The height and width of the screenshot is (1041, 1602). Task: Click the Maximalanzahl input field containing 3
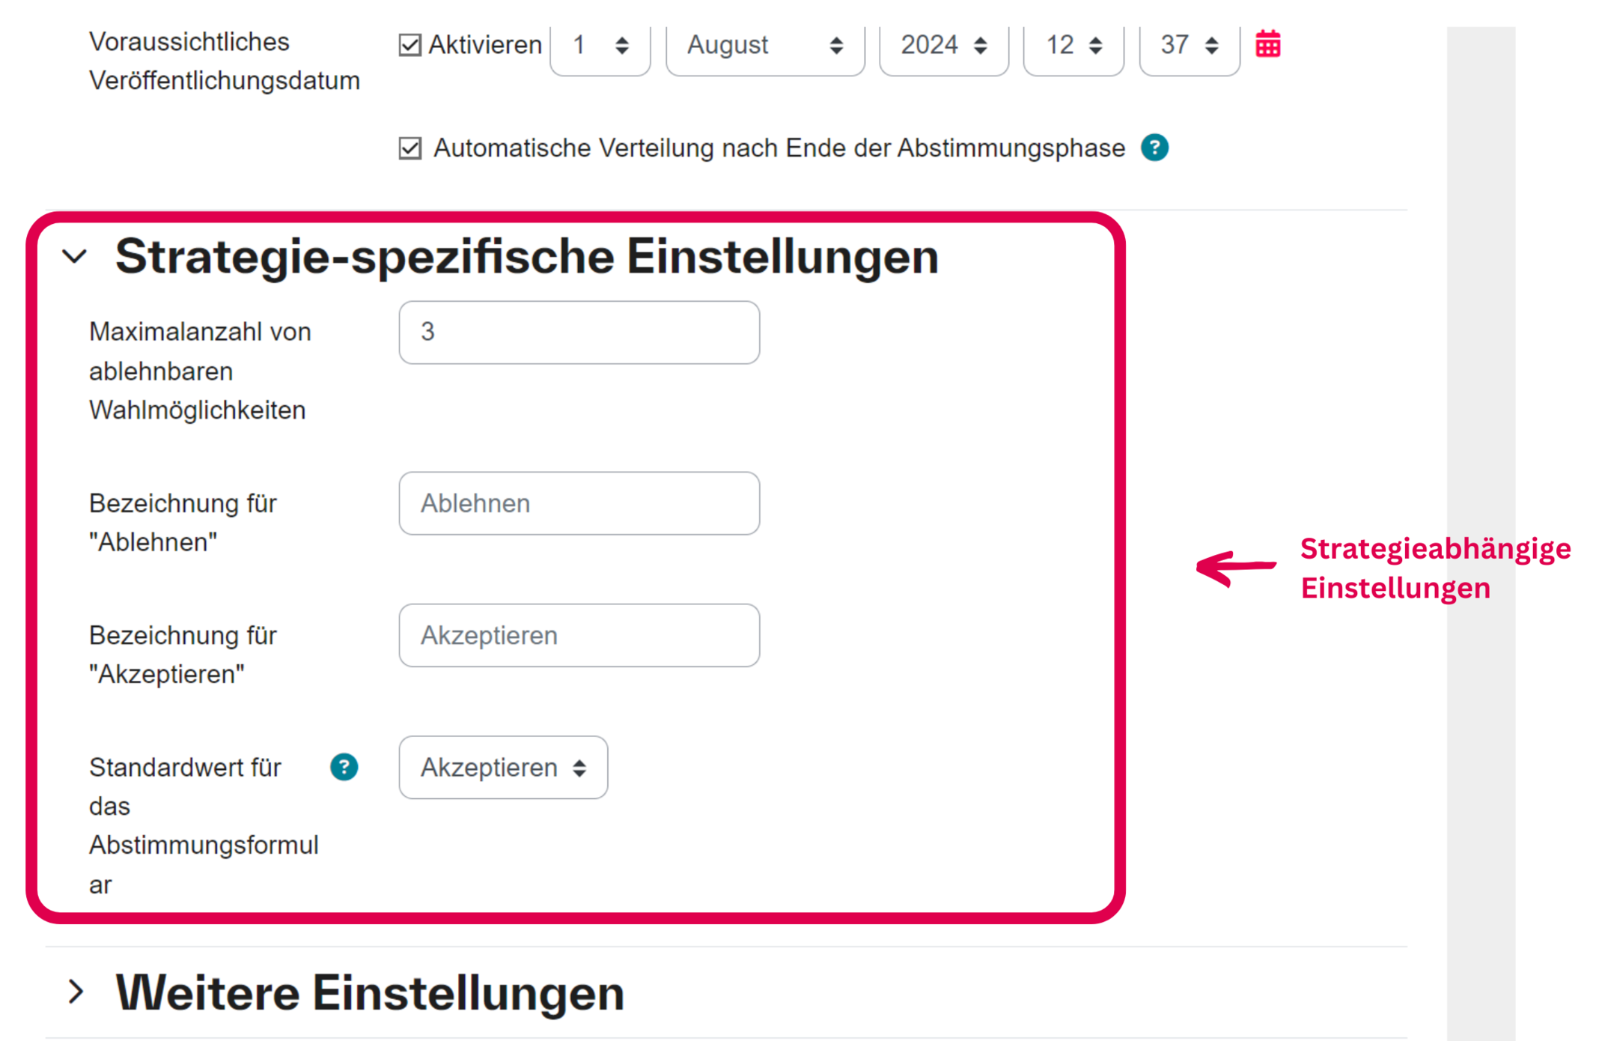tap(579, 333)
